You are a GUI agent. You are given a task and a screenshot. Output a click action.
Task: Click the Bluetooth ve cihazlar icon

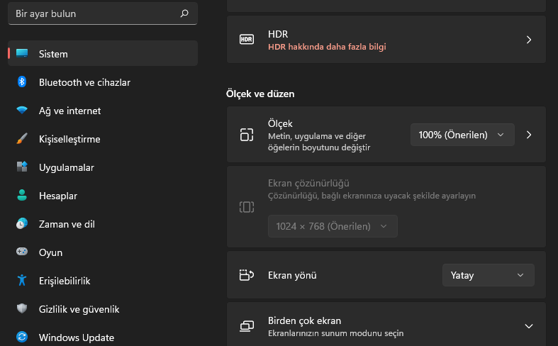pos(22,82)
